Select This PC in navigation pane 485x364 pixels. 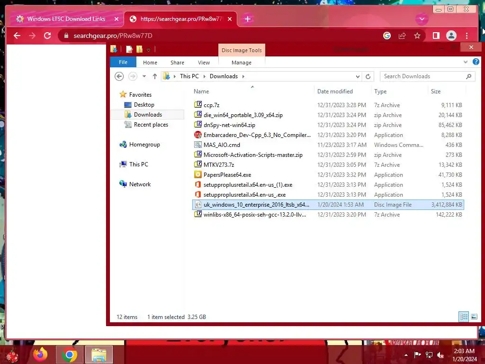point(139,164)
